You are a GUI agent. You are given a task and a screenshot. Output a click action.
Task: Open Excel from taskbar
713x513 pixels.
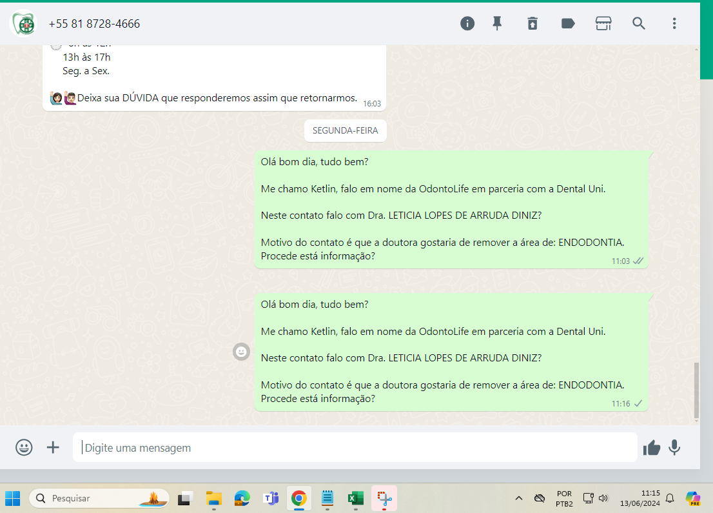click(356, 498)
